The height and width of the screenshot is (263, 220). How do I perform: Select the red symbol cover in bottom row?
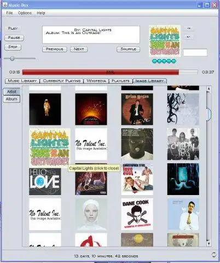point(91,240)
